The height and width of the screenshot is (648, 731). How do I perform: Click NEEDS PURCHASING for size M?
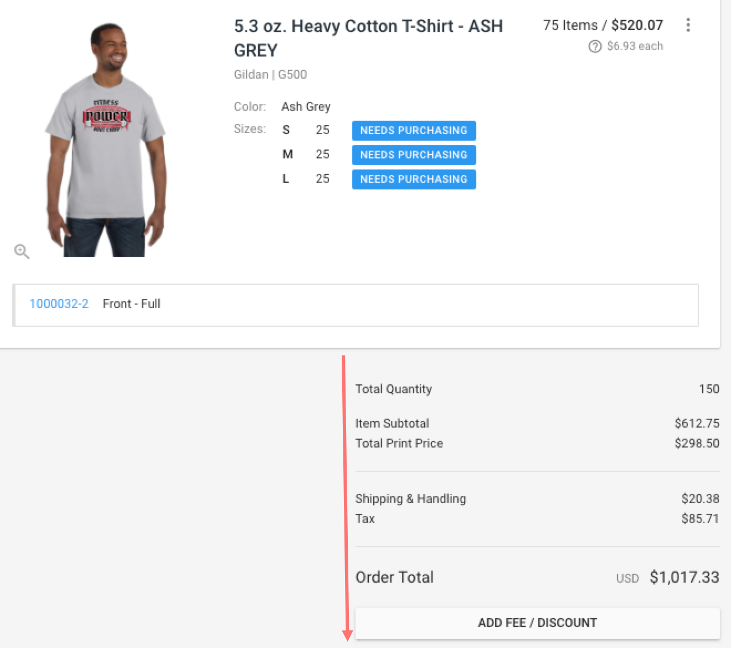point(414,155)
